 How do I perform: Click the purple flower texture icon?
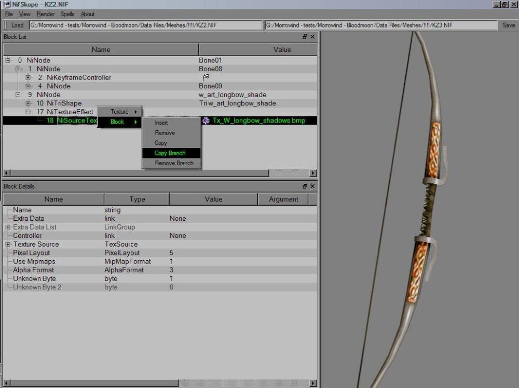206,121
